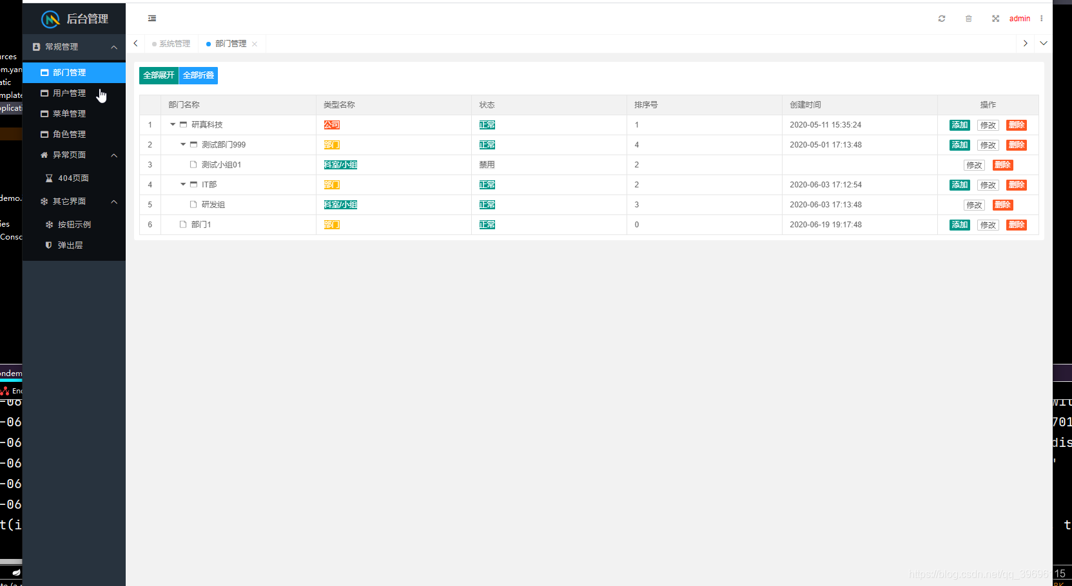Enter fullscreen via the expand icon
Viewport: 1072px width, 586px height.
[x=995, y=19]
